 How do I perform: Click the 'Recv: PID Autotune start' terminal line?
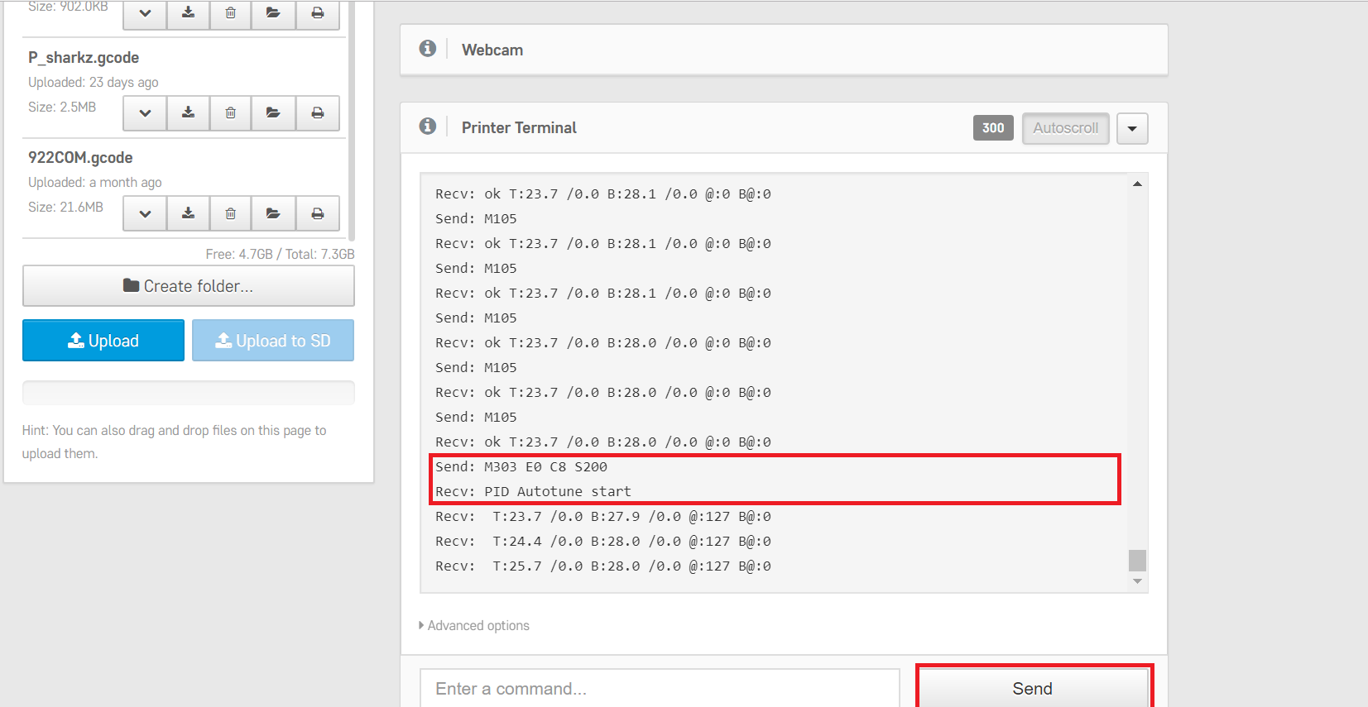point(533,492)
